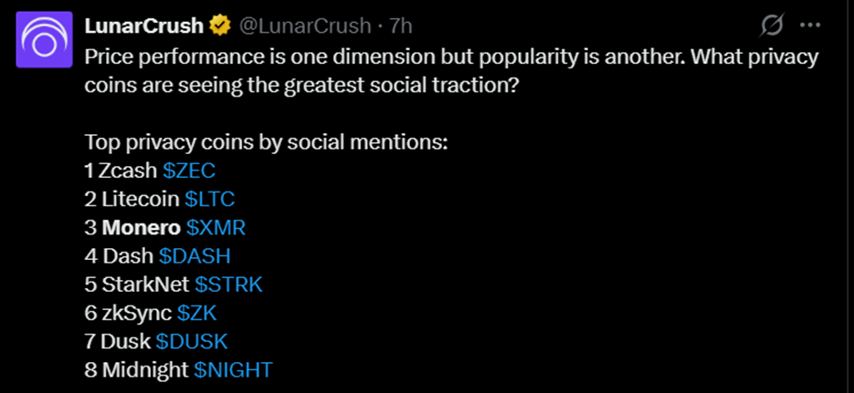Screen dimensions: 854x393
Task: Open the LunarCrush display name profile
Action: [x=144, y=26]
